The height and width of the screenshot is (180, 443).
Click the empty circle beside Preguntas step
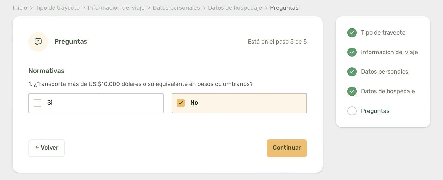pyautogui.click(x=352, y=111)
